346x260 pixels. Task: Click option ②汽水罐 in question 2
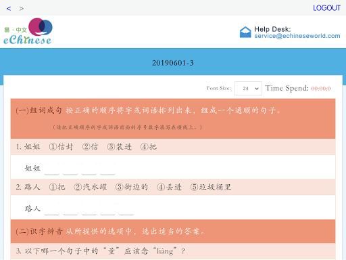(x=91, y=187)
